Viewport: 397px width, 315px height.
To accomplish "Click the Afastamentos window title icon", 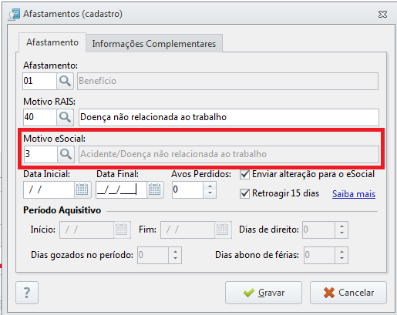I will [x=14, y=14].
